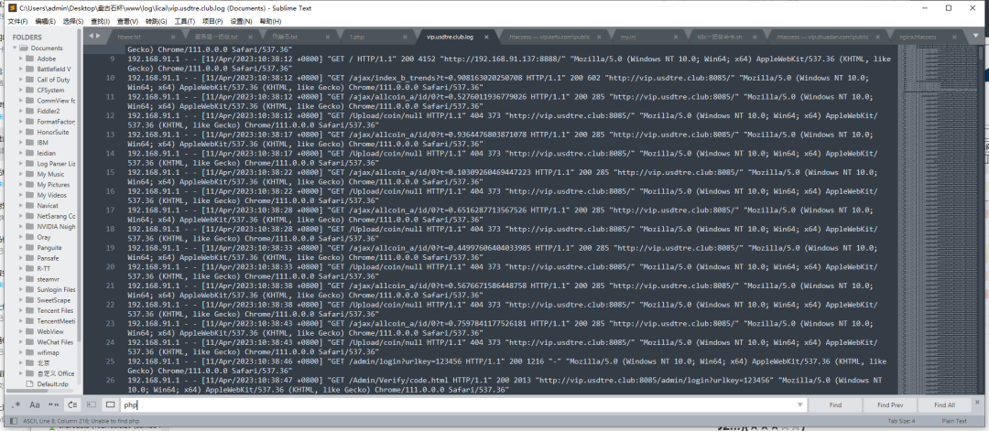Image resolution: width=989 pixels, height=431 pixels.
Task: Expand the Call of Duty folder
Action: click(x=21, y=80)
